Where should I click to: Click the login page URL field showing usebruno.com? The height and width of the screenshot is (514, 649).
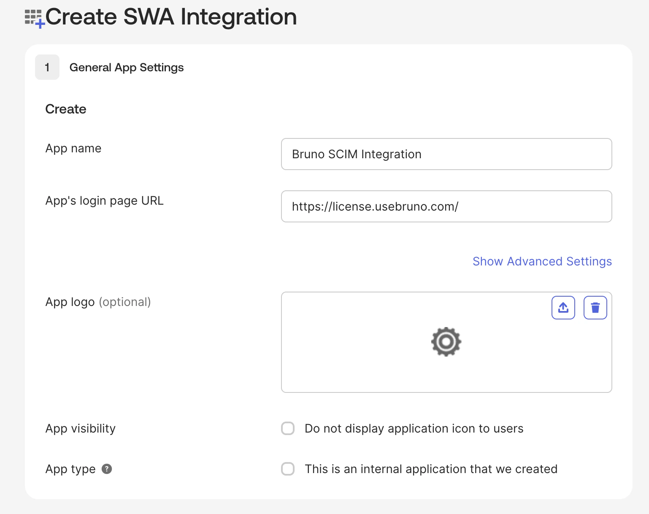click(x=446, y=206)
